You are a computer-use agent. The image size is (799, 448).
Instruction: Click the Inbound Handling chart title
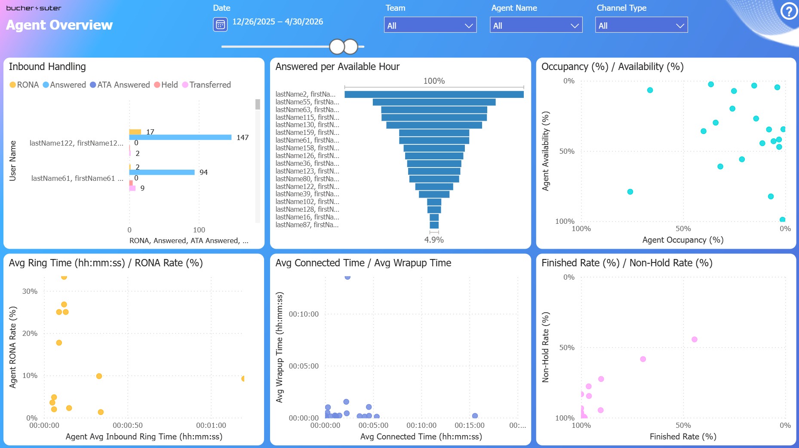pos(47,67)
